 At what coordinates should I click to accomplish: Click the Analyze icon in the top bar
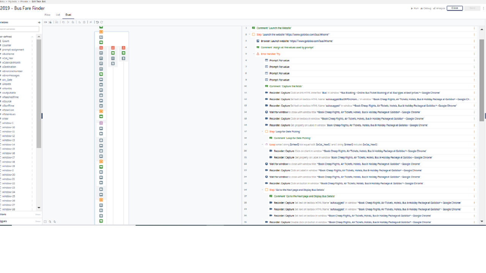click(x=434, y=8)
